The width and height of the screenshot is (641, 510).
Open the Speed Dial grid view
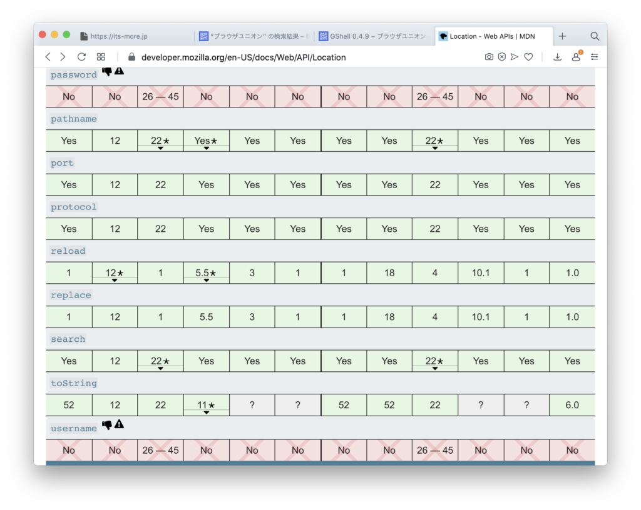tap(101, 57)
